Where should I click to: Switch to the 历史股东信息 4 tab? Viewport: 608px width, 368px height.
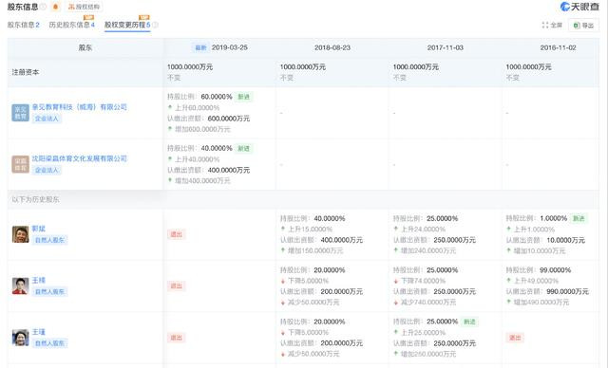pos(72,25)
